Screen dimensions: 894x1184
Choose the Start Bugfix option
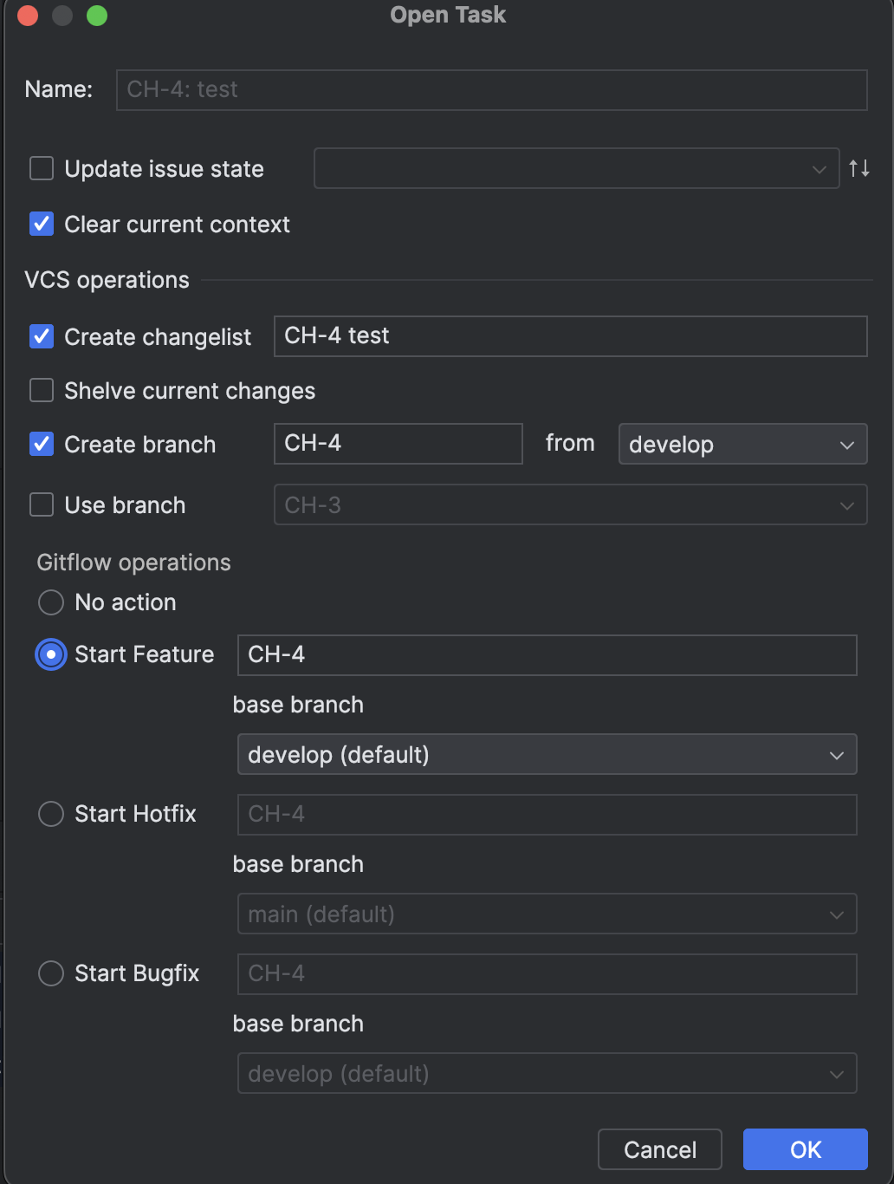coord(50,973)
